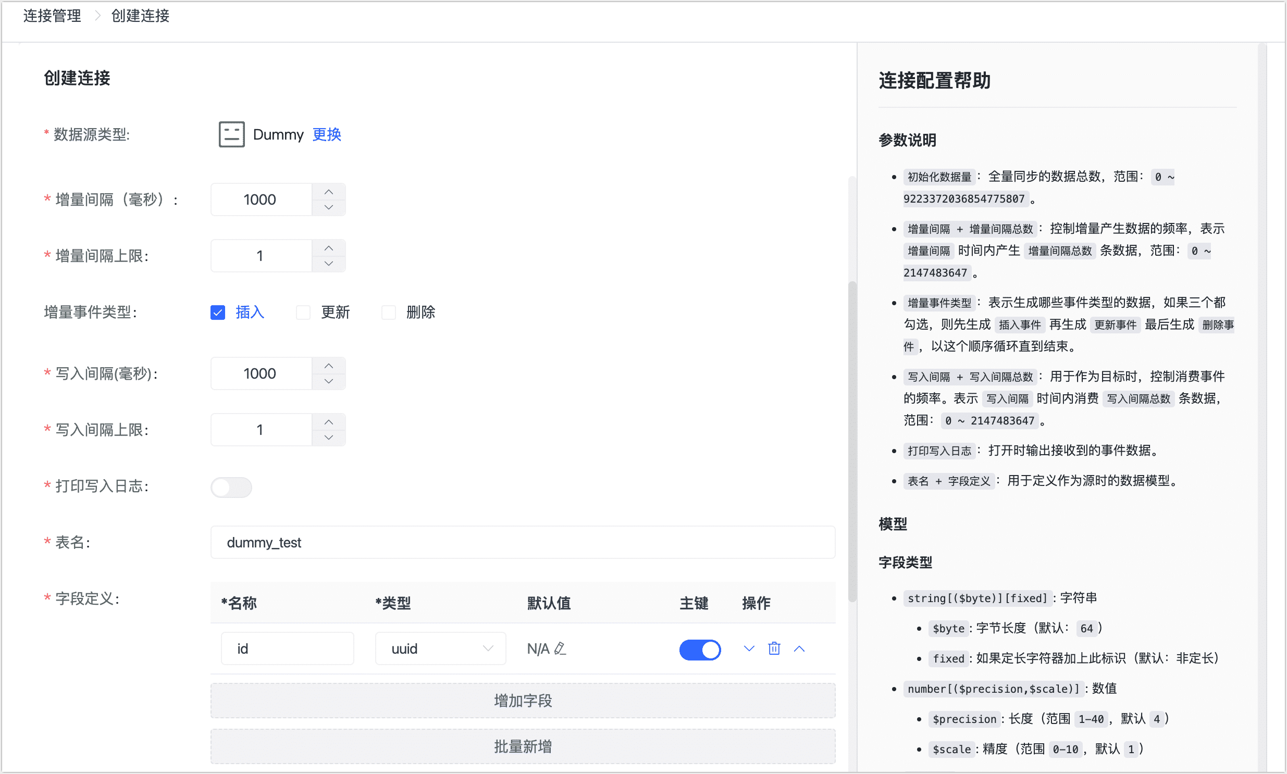
Task: Go to 连接管理 in breadcrumb
Action: pos(52,16)
